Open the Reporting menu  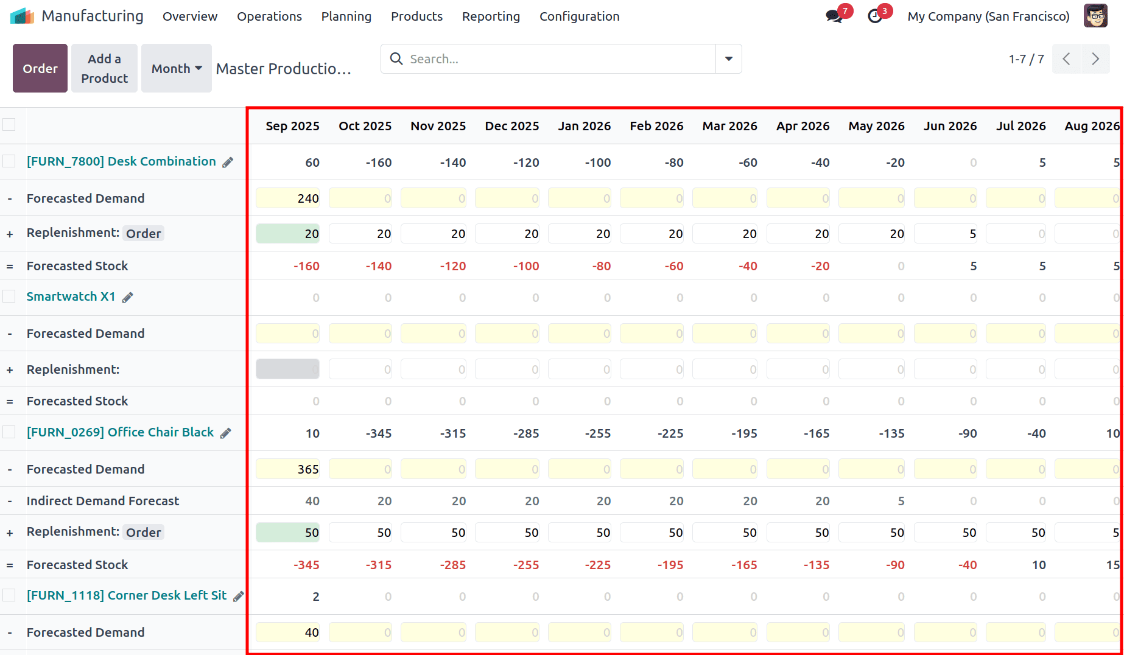491,16
